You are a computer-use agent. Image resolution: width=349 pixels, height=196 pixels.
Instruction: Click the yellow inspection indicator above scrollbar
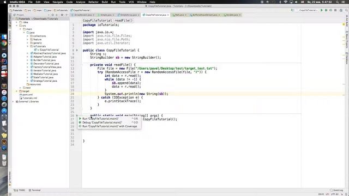coord(344,24)
